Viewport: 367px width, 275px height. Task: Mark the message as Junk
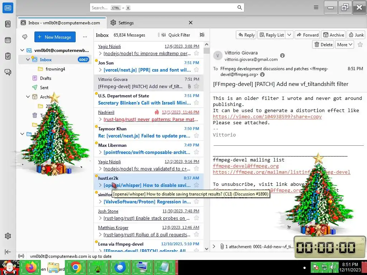pos(356,35)
